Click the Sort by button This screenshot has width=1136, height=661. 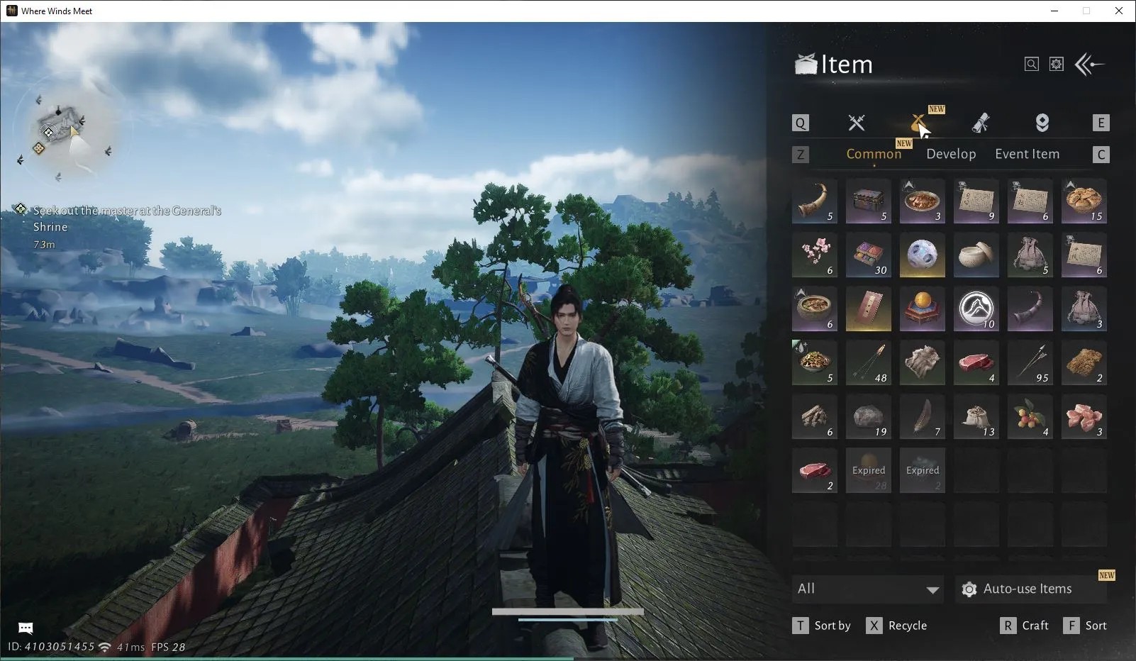[821, 626]
